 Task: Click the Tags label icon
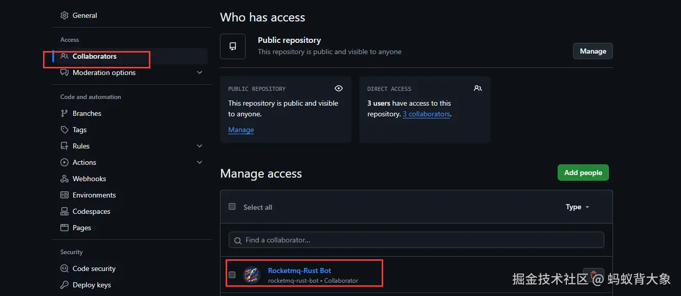click(x=64, y=130)
